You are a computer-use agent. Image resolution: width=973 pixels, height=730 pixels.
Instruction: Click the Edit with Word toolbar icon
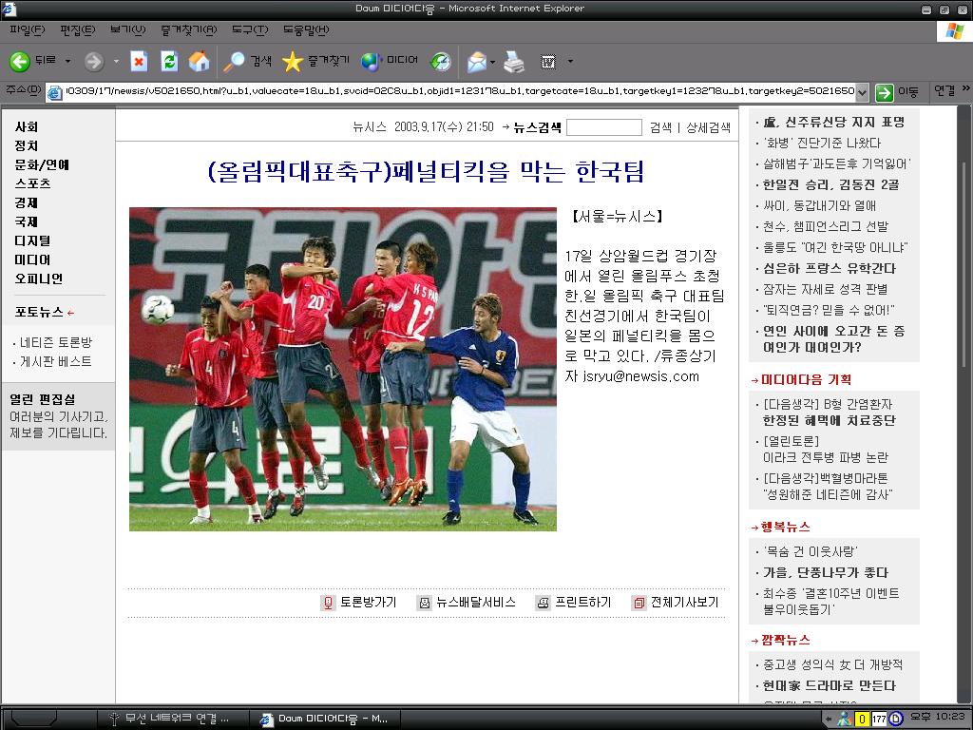coord(548,62)
